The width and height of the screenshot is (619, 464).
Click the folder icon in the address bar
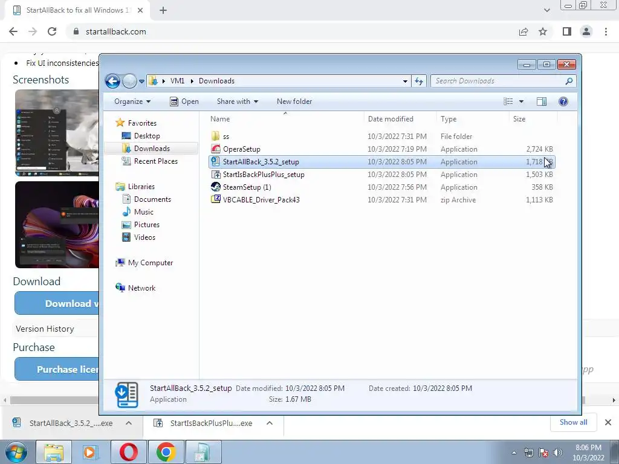tap(154, 81)
